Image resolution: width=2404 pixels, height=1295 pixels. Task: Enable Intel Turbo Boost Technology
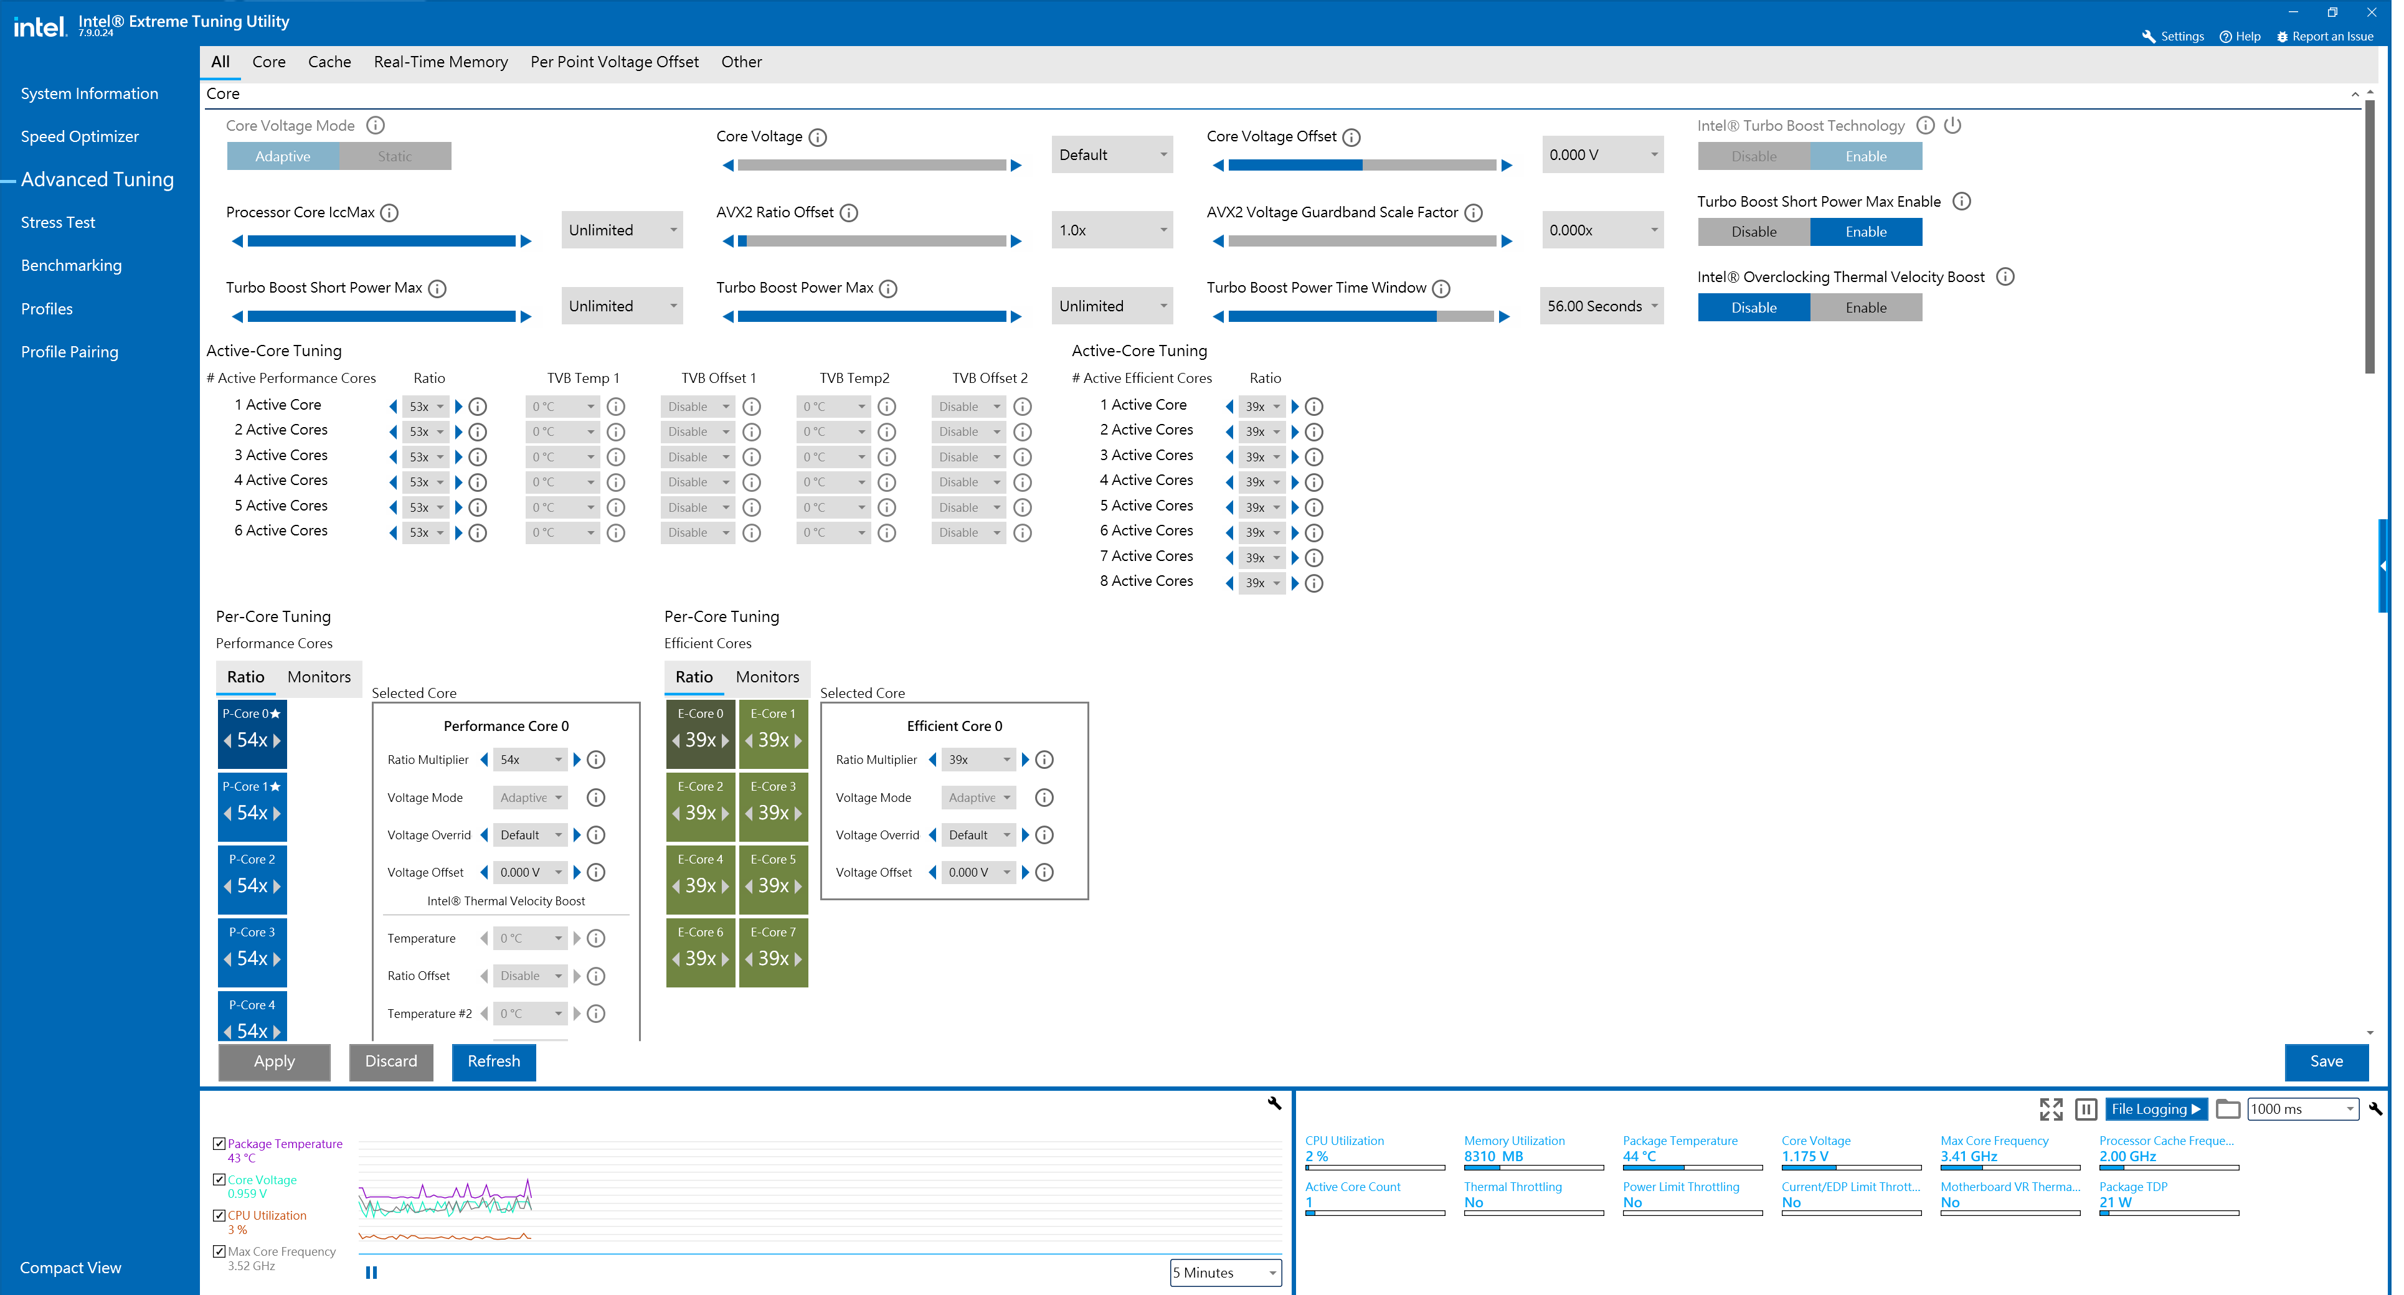[x=1867, y=156]
